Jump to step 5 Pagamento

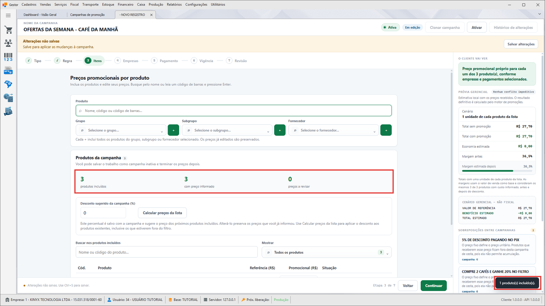(x=165, y=61)
